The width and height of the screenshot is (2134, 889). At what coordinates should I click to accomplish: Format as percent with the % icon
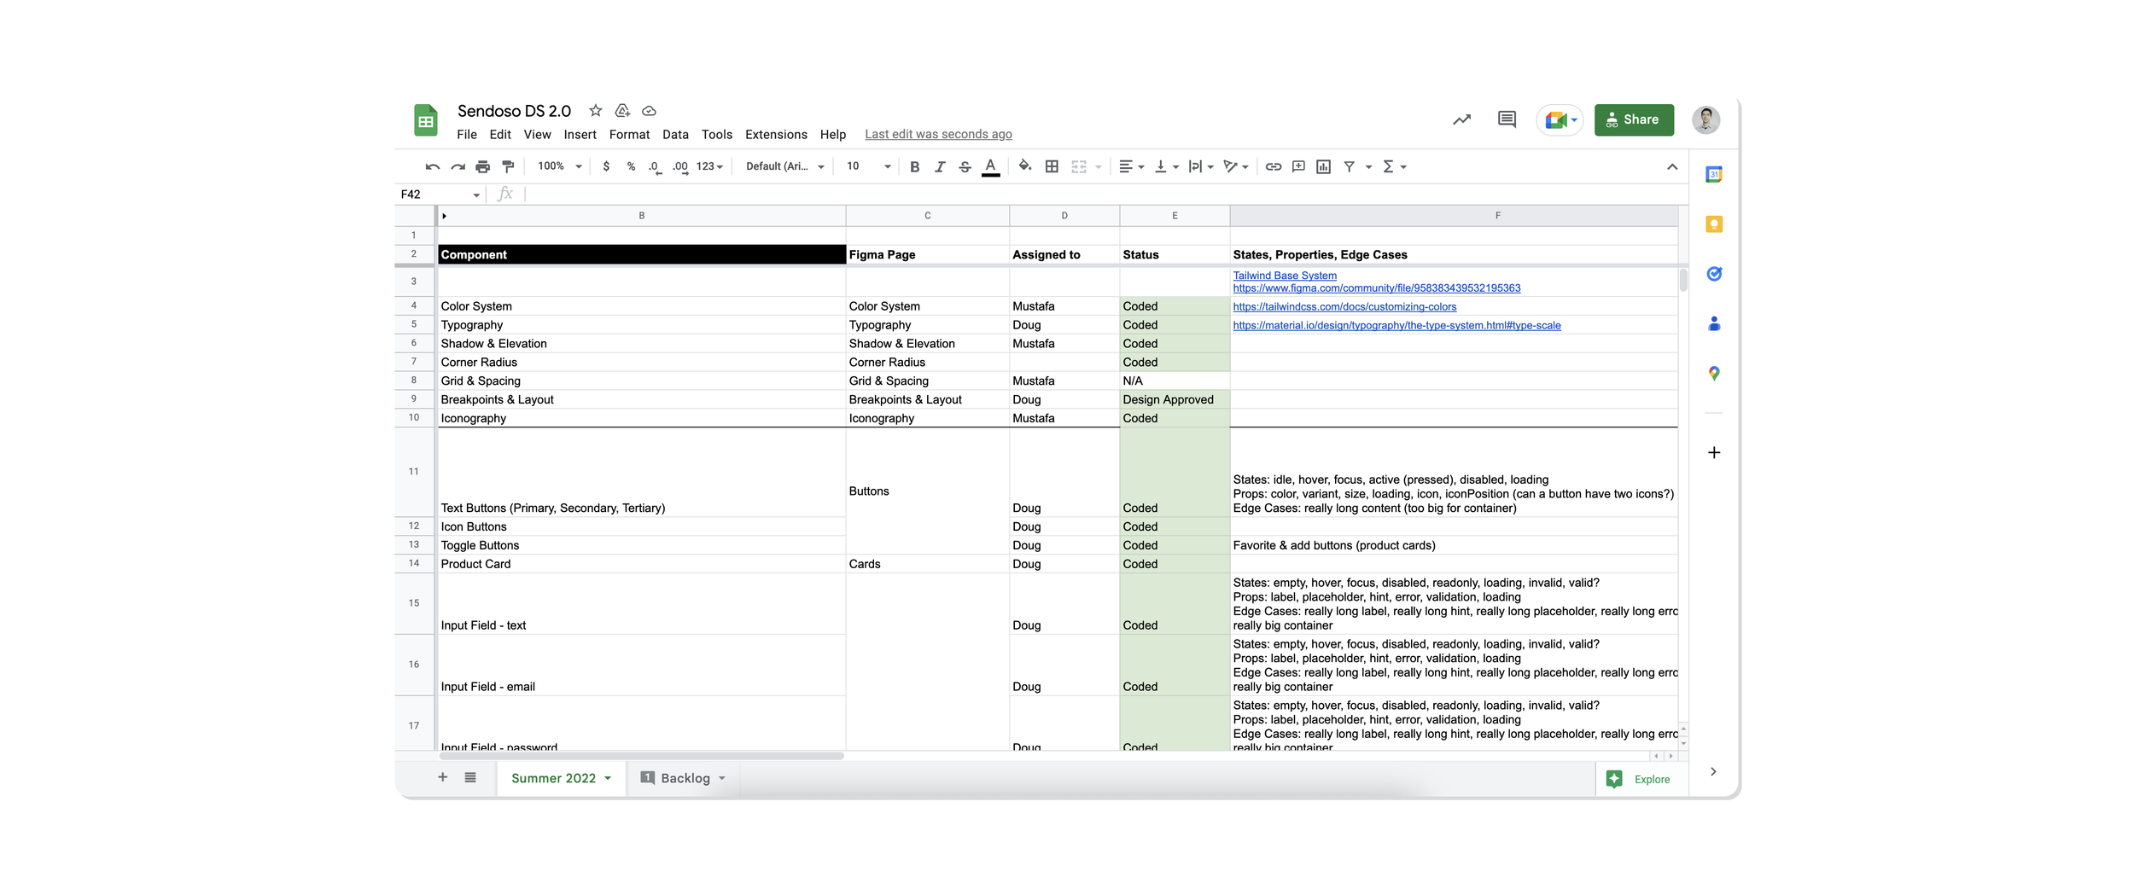pyautogui.click(x=631, y=166)
